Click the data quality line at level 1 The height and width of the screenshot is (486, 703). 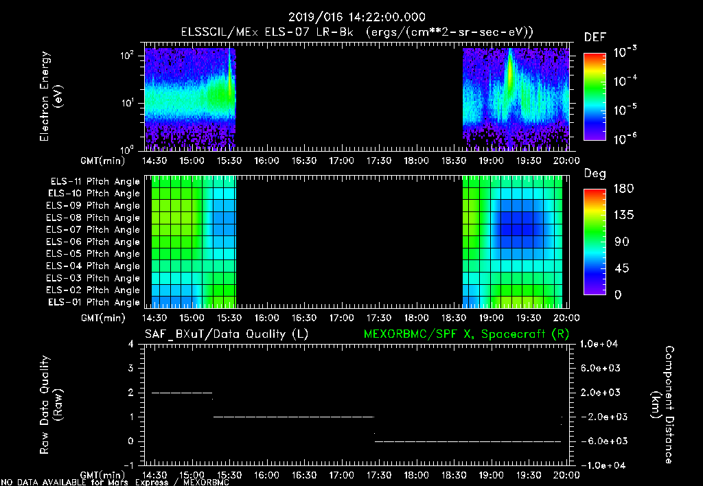click(294, 417)
